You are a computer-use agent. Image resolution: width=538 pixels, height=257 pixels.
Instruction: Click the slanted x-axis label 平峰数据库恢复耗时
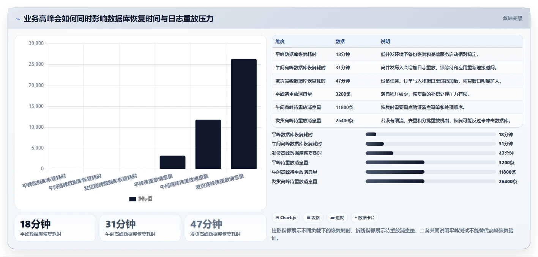tap(44, 181)
